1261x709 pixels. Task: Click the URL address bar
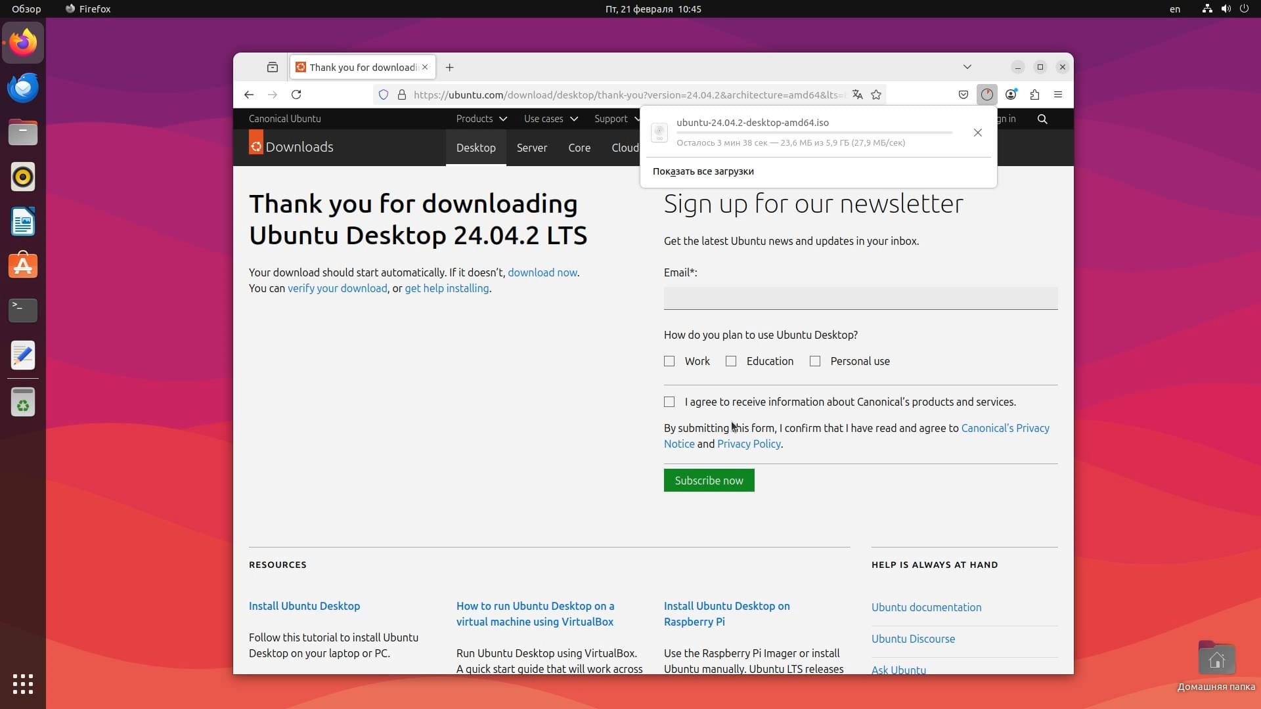(x=627, y=95)
